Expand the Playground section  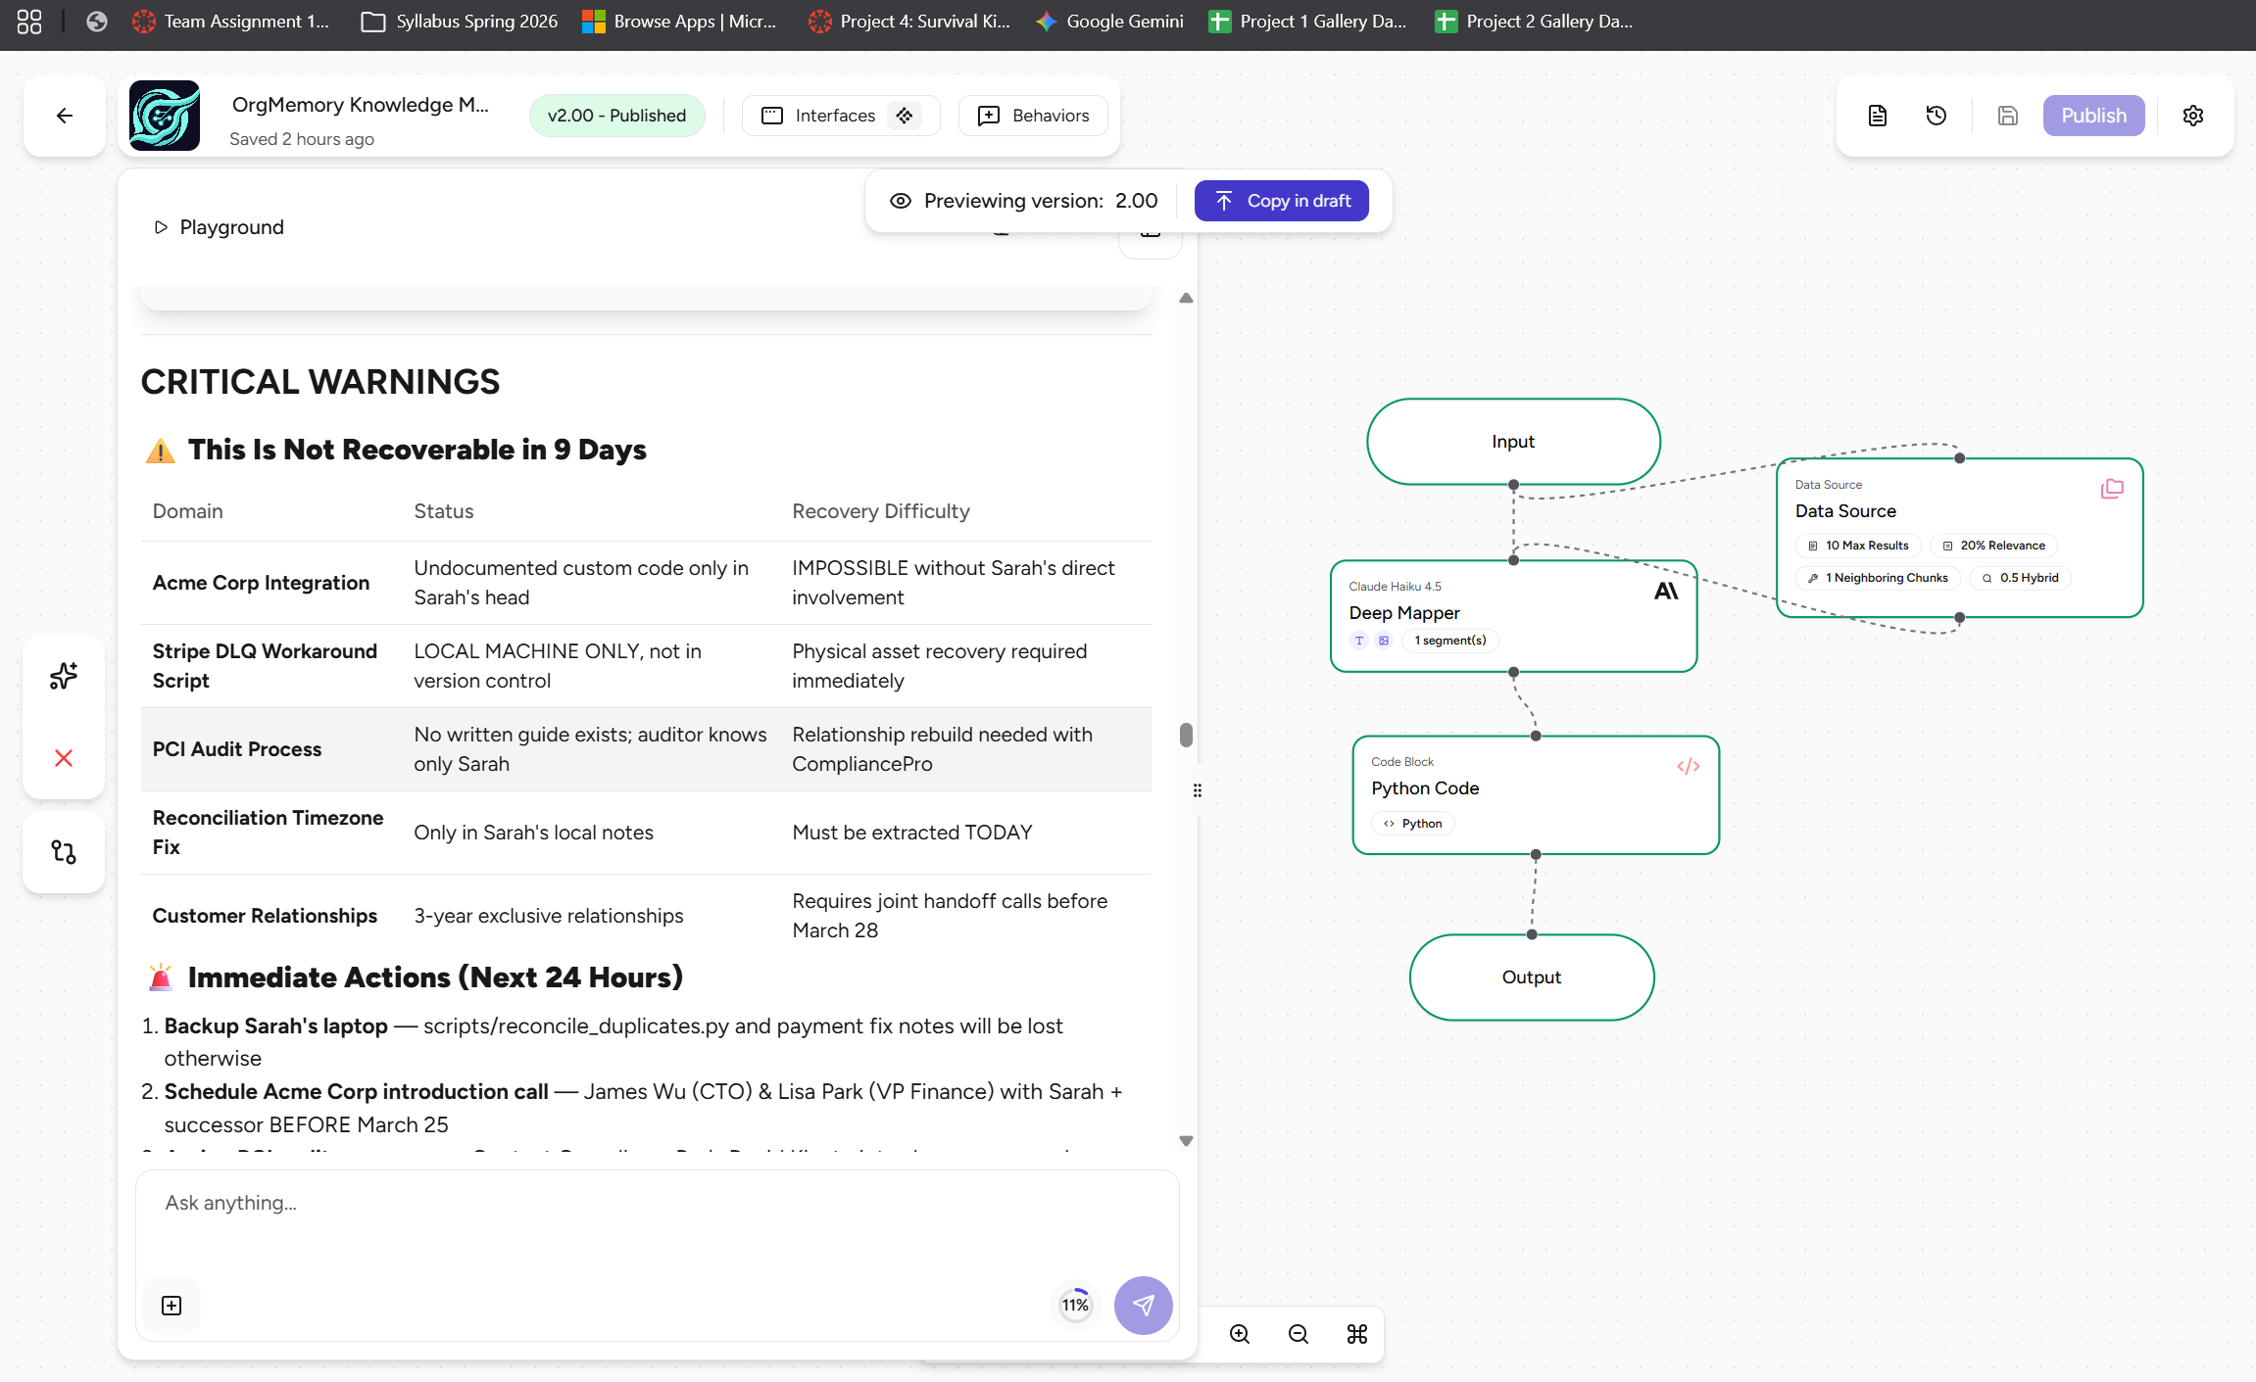220,227
